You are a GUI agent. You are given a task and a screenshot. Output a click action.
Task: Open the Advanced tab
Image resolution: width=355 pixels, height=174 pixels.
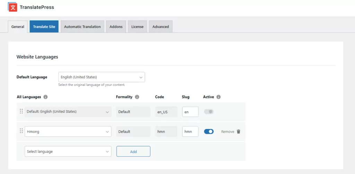[x=161, y=26]
